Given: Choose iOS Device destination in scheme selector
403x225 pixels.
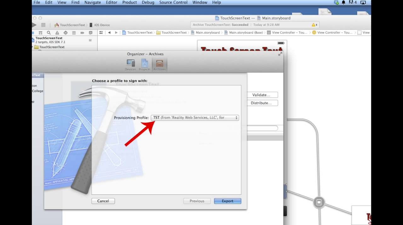Looking at the screenshot, I should [100, 25].
